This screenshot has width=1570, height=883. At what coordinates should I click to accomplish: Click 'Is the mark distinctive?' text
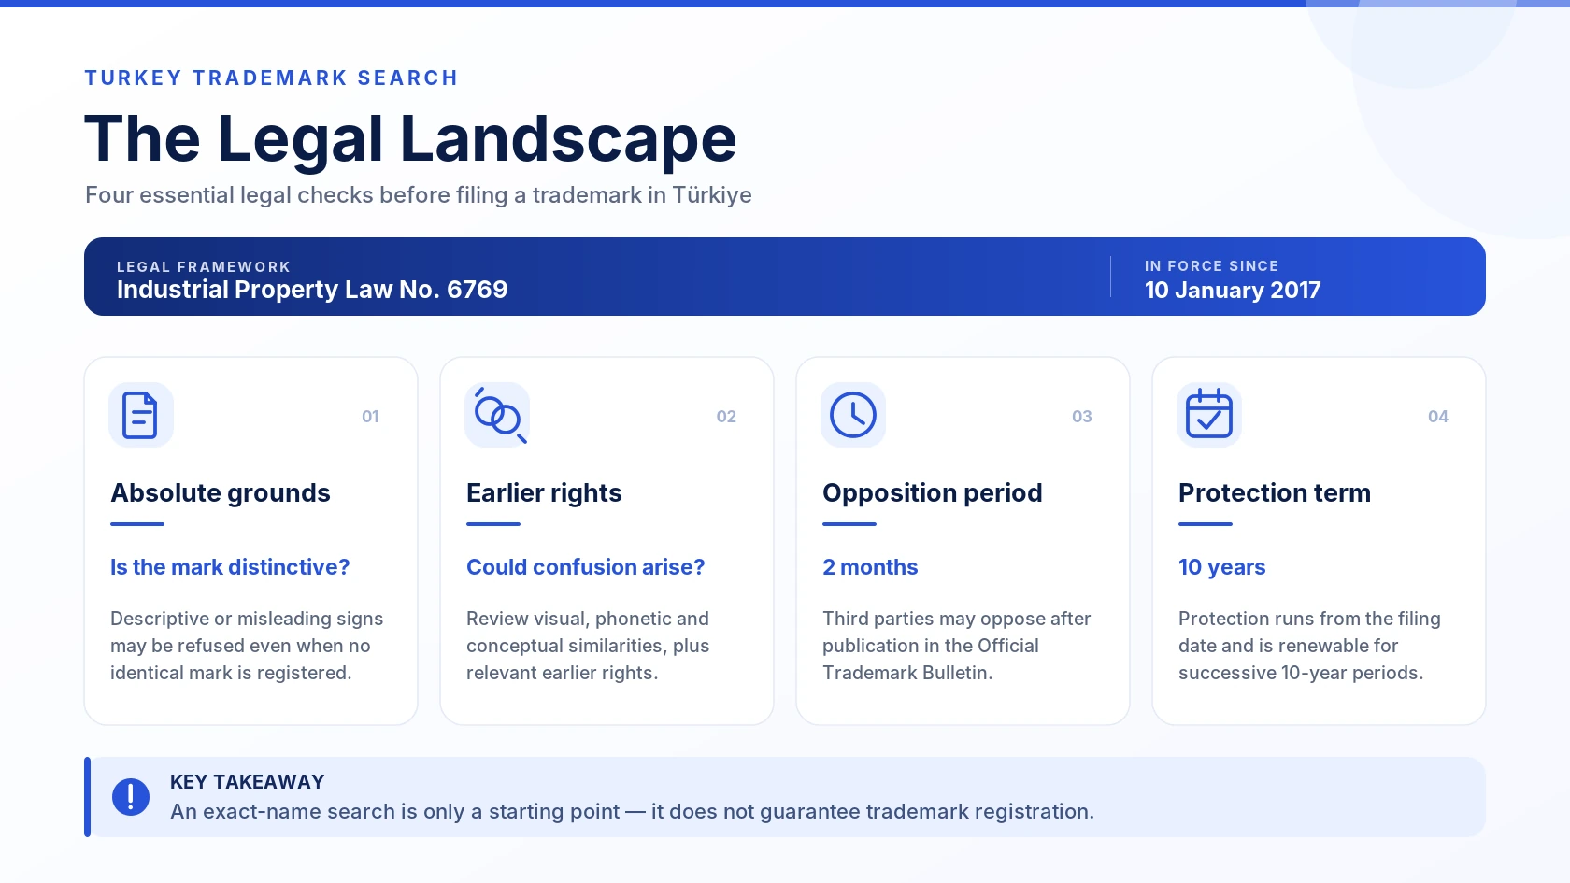[x=230, y=567]
